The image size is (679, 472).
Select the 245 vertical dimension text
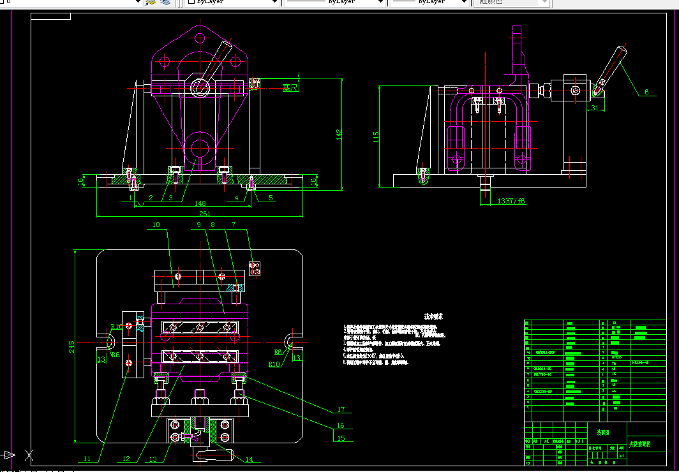coord(72,347)
